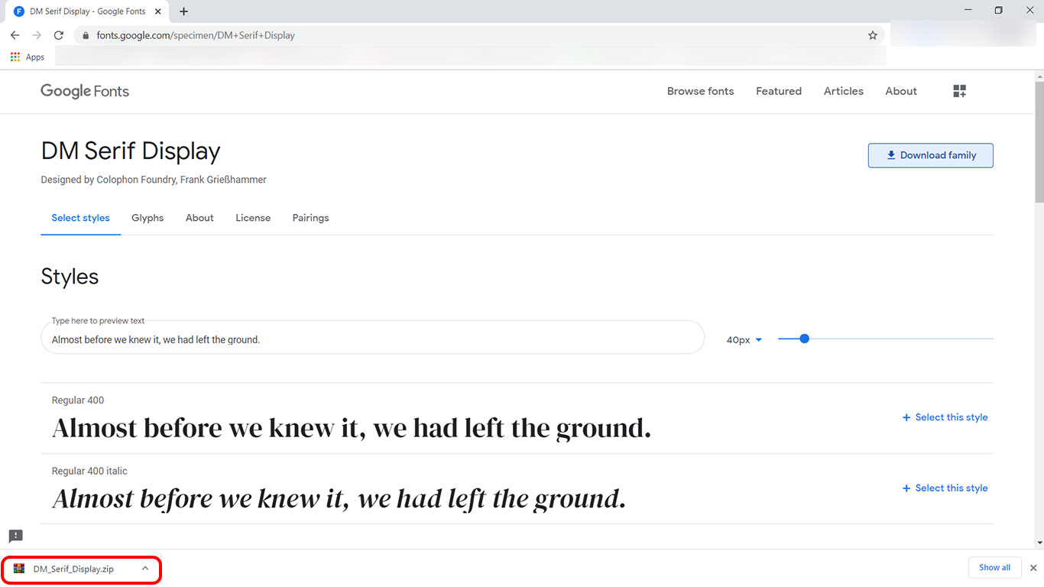The height and width of the screenshot is (587, 1044).
Task: Switch to the About tab below the title
Action: point(199,218)
